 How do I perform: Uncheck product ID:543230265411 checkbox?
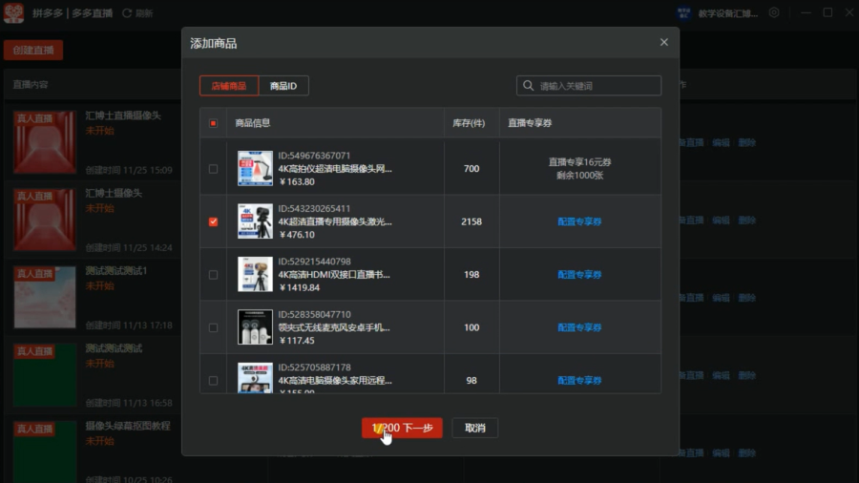tap(213, 221)
